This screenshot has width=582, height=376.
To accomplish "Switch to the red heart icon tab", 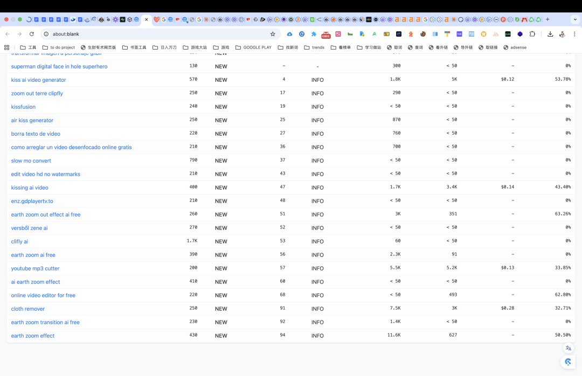I will pos(157,19).
